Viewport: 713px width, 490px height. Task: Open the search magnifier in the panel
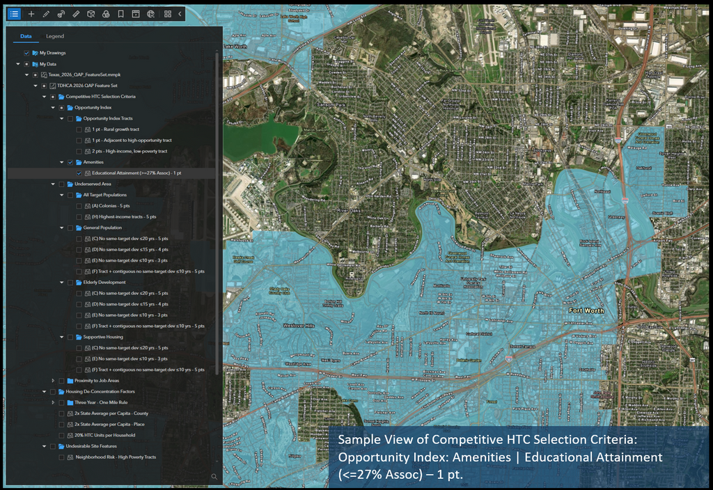pyautogui.click(x=213, y=477)
